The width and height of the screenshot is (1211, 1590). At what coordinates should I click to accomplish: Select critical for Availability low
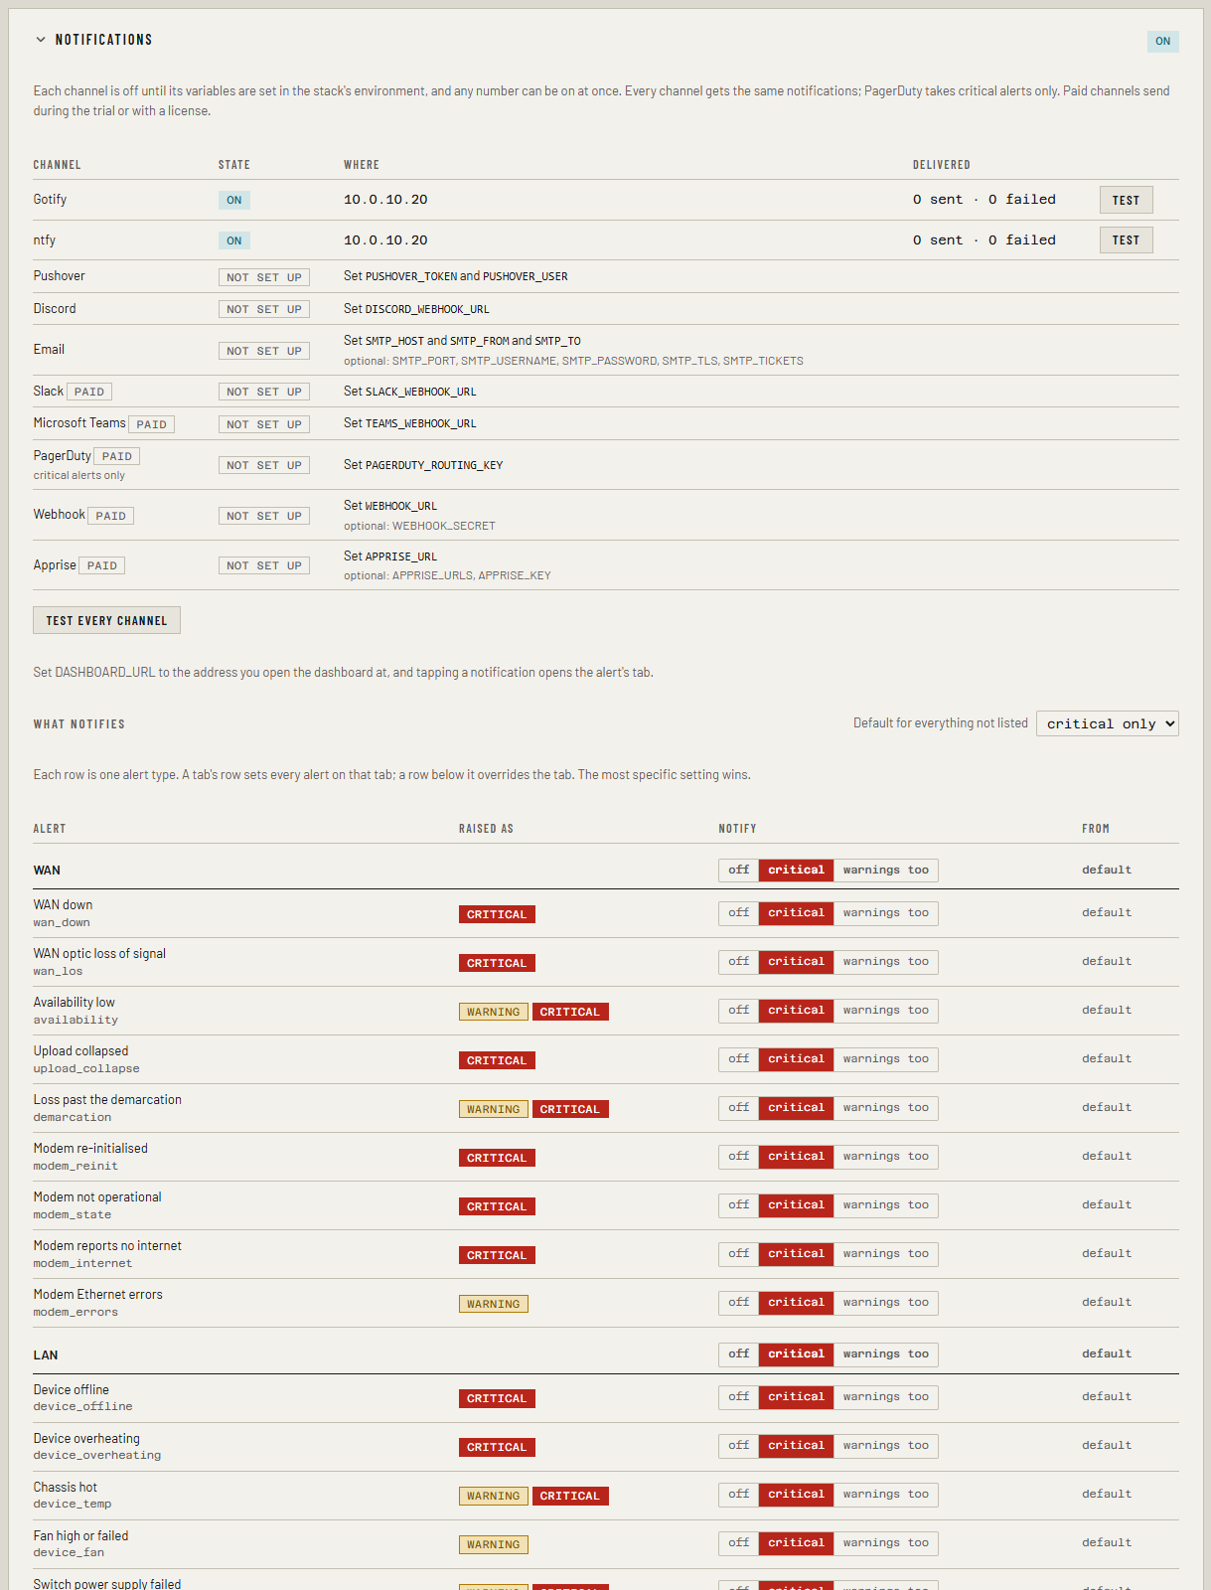point(796,1010)
